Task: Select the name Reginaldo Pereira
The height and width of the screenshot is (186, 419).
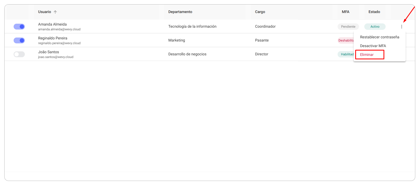Action: (x=53, y=38)
